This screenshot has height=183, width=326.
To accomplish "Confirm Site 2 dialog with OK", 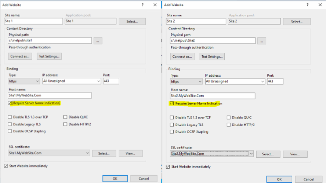I will point(279,179).
